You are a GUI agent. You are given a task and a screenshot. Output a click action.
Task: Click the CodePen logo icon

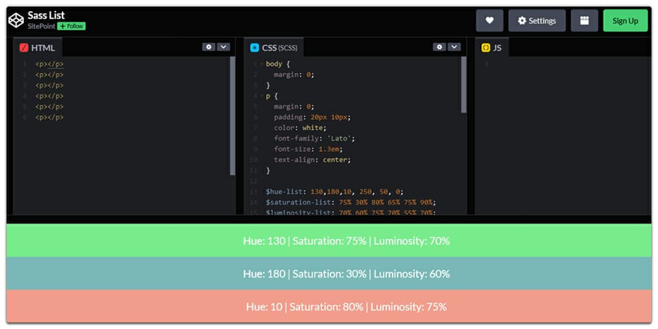coord(16,20)
